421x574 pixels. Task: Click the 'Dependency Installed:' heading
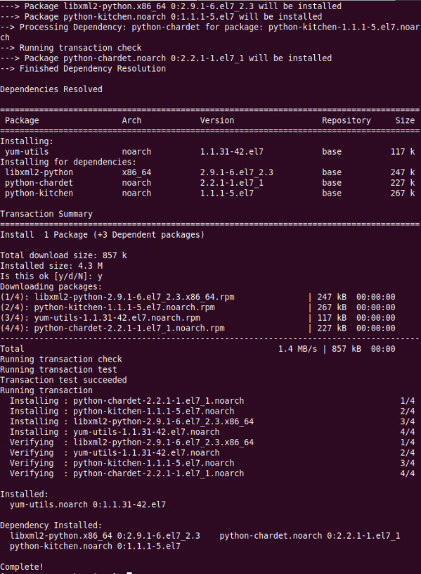51,525
